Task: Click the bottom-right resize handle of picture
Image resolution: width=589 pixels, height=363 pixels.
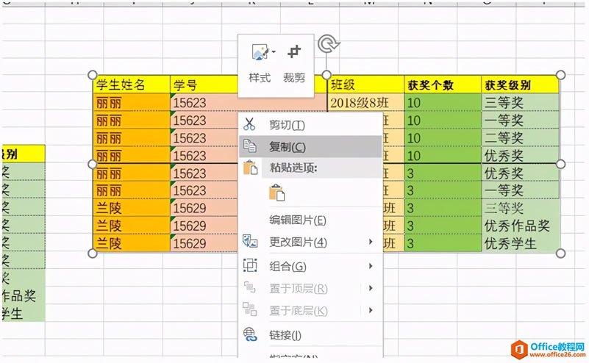Action: [x=560, y=254]
